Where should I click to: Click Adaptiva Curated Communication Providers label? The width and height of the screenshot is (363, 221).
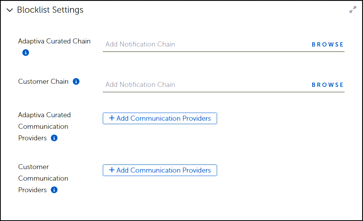coord(44,126)
